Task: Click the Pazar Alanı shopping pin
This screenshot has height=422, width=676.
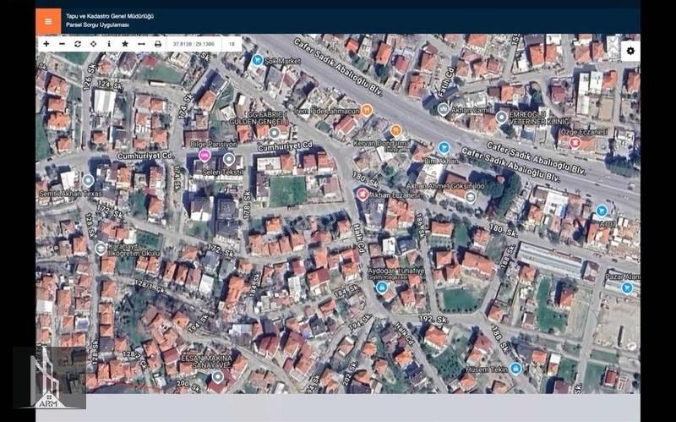Action: [x=627, y=288]
